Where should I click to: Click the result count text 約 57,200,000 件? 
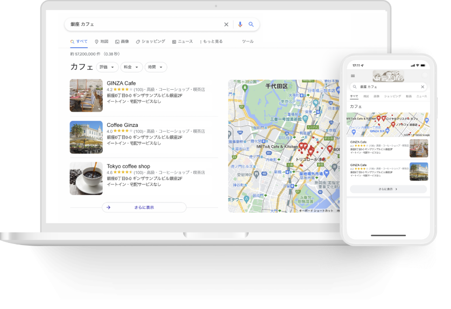point(86,54)
